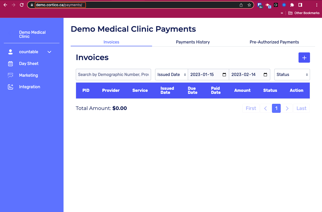Open the calendar picker for the 2023-01-15 date

pyautogui.click(x=224, y=74)
